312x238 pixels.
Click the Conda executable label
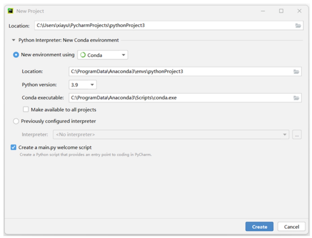click(43, 98)
